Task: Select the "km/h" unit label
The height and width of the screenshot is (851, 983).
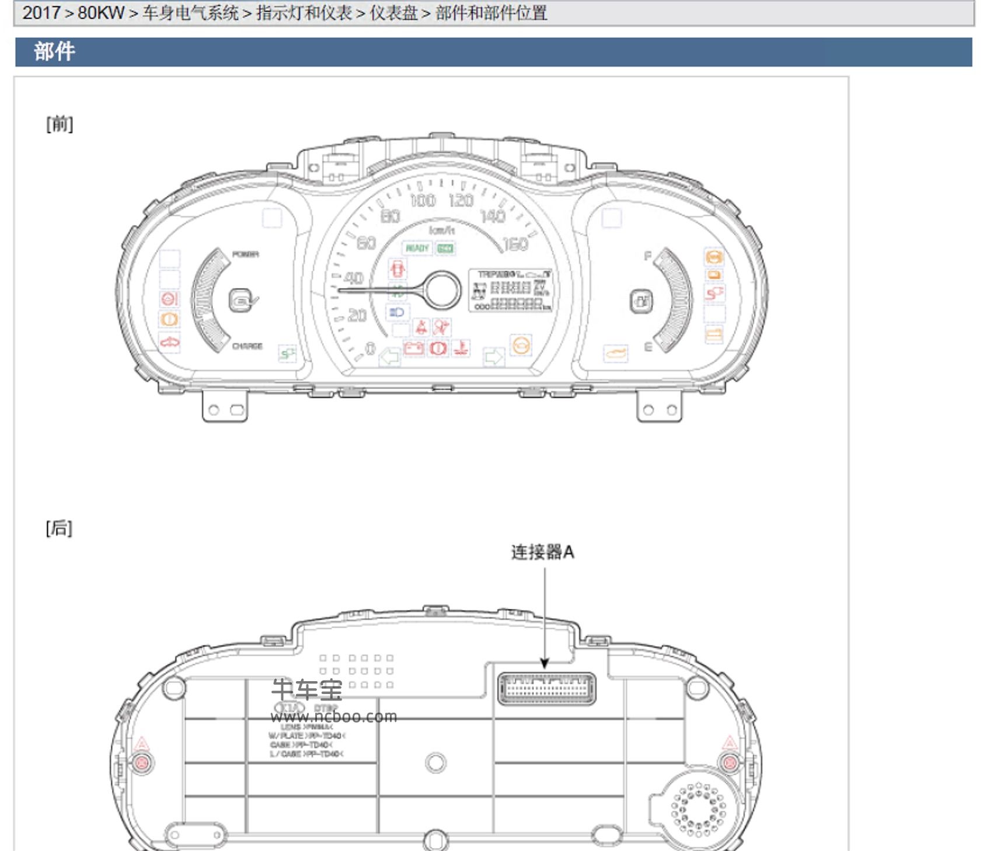Action: coord(442,231)
